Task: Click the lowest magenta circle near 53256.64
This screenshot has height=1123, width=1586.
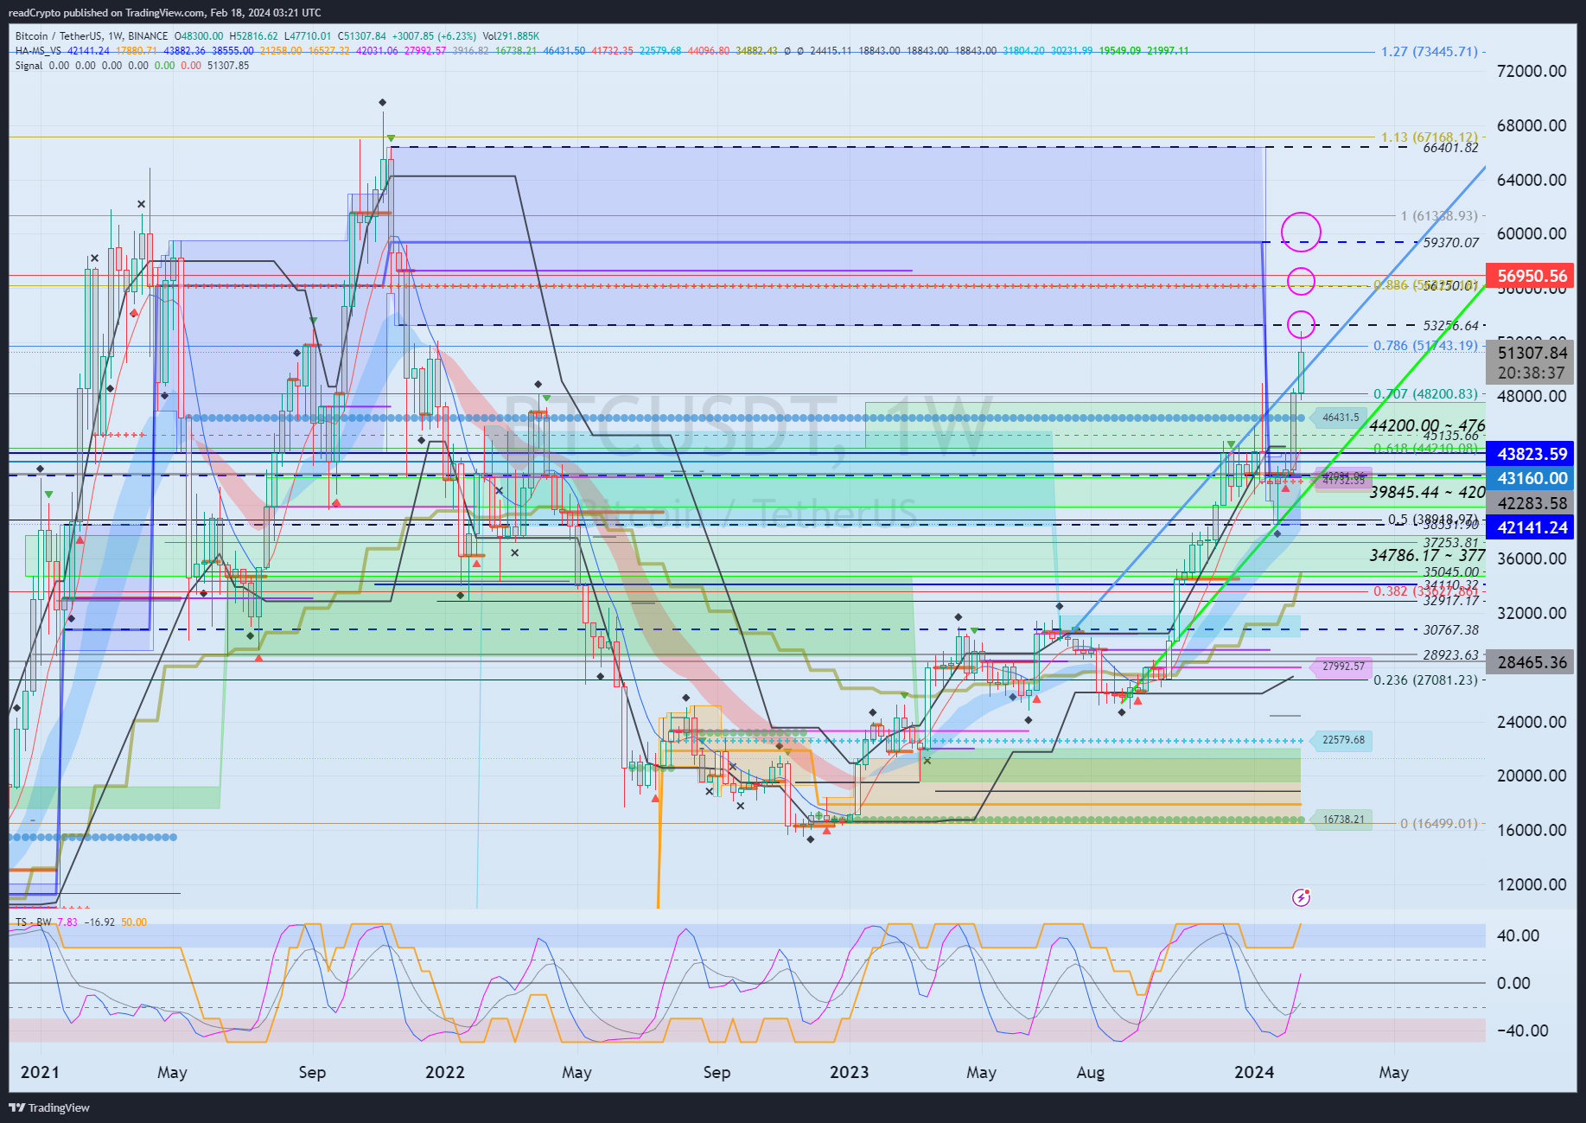Action: [1301, 324]
